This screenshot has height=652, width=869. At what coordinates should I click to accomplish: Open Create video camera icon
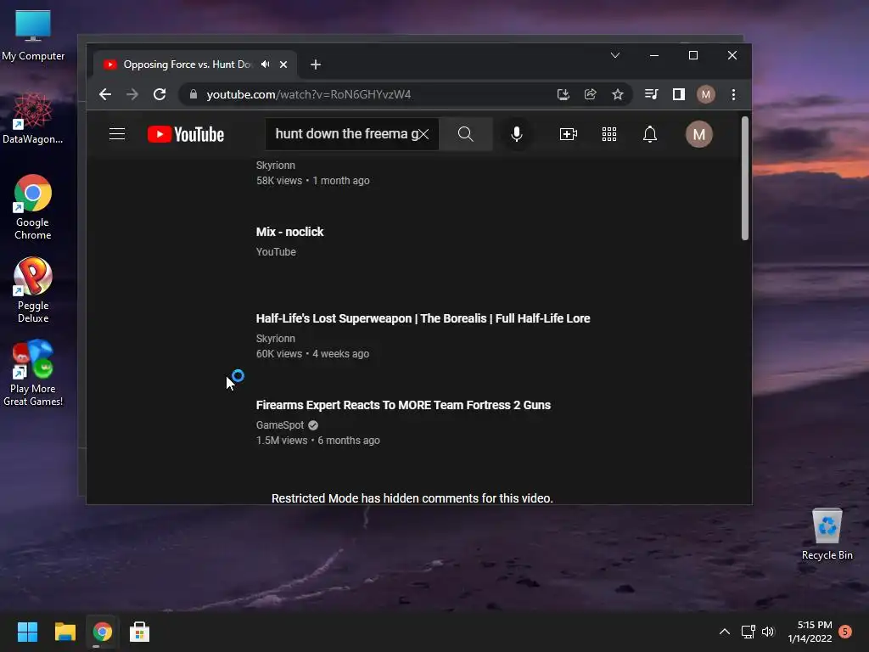tap(568, 134)
